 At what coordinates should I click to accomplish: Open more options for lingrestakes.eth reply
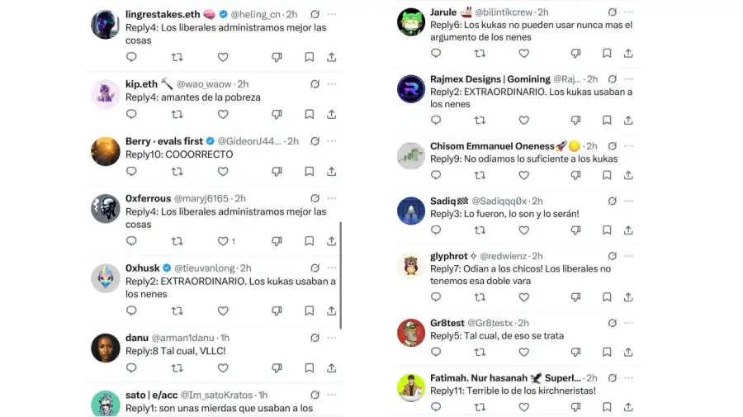tap(332, 14)
